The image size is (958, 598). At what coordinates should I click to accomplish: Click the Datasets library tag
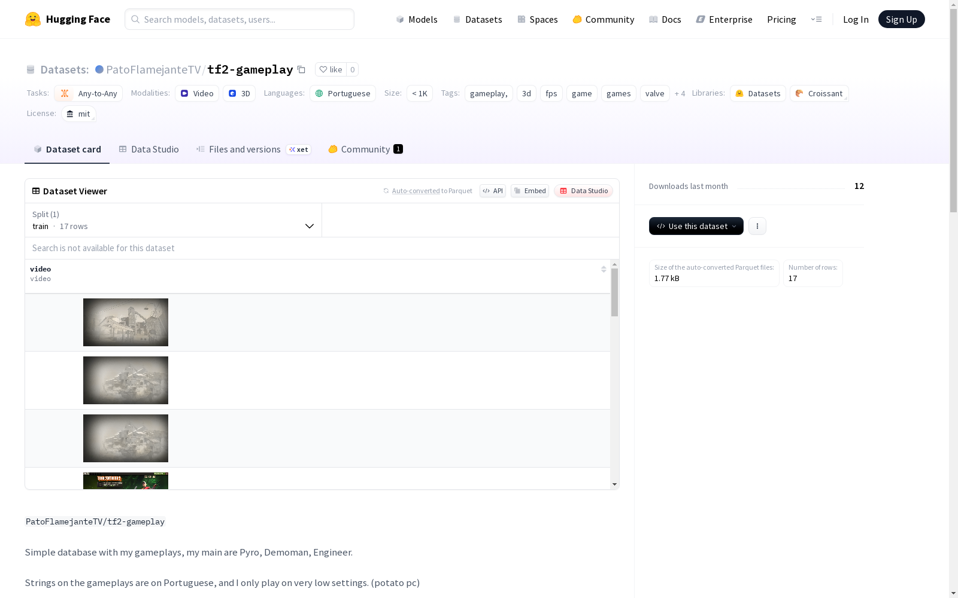758,93
